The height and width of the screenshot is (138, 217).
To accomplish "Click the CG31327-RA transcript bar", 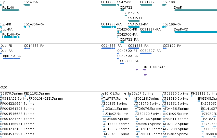I will [146, 32].
